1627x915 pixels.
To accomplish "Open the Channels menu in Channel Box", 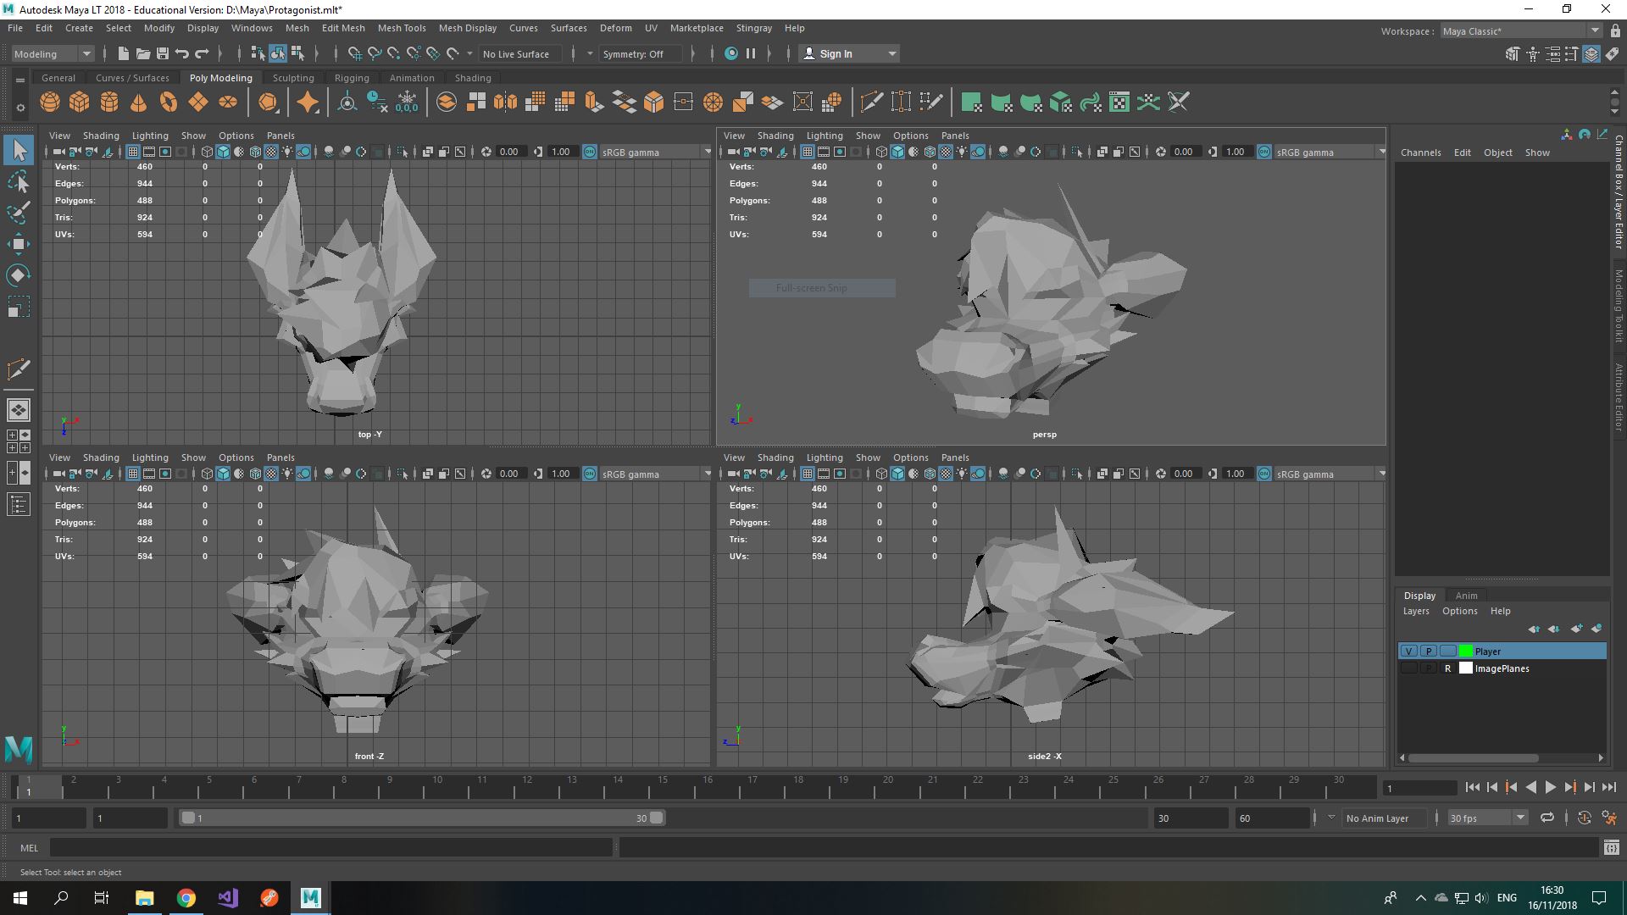I will pos(1421,152).
